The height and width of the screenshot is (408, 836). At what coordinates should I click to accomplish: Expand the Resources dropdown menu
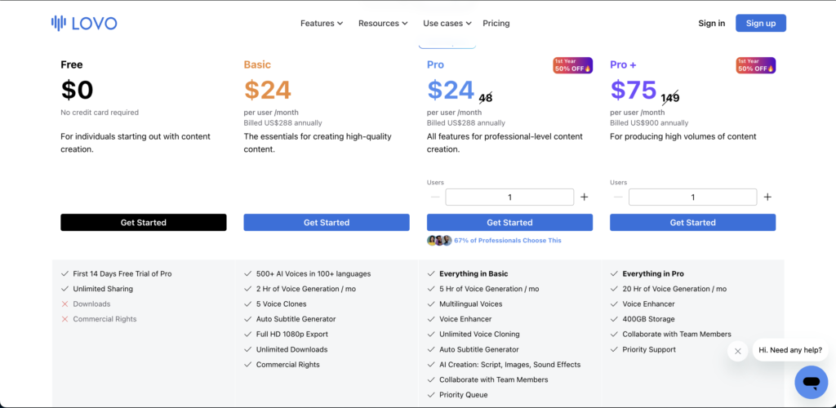383,23
